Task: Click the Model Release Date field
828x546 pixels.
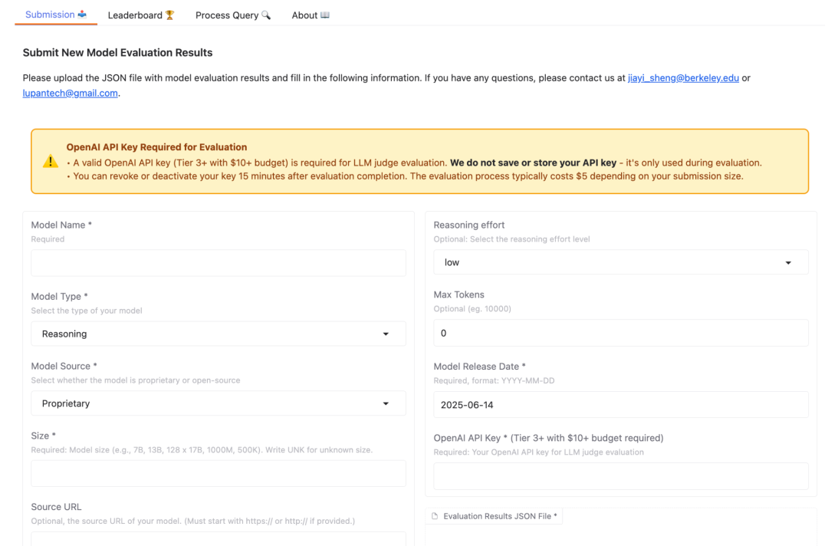Action: pos(620,405)
